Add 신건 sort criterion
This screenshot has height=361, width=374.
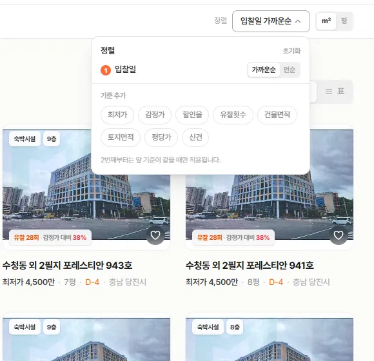pyautogui.click(x=195, y=137)
